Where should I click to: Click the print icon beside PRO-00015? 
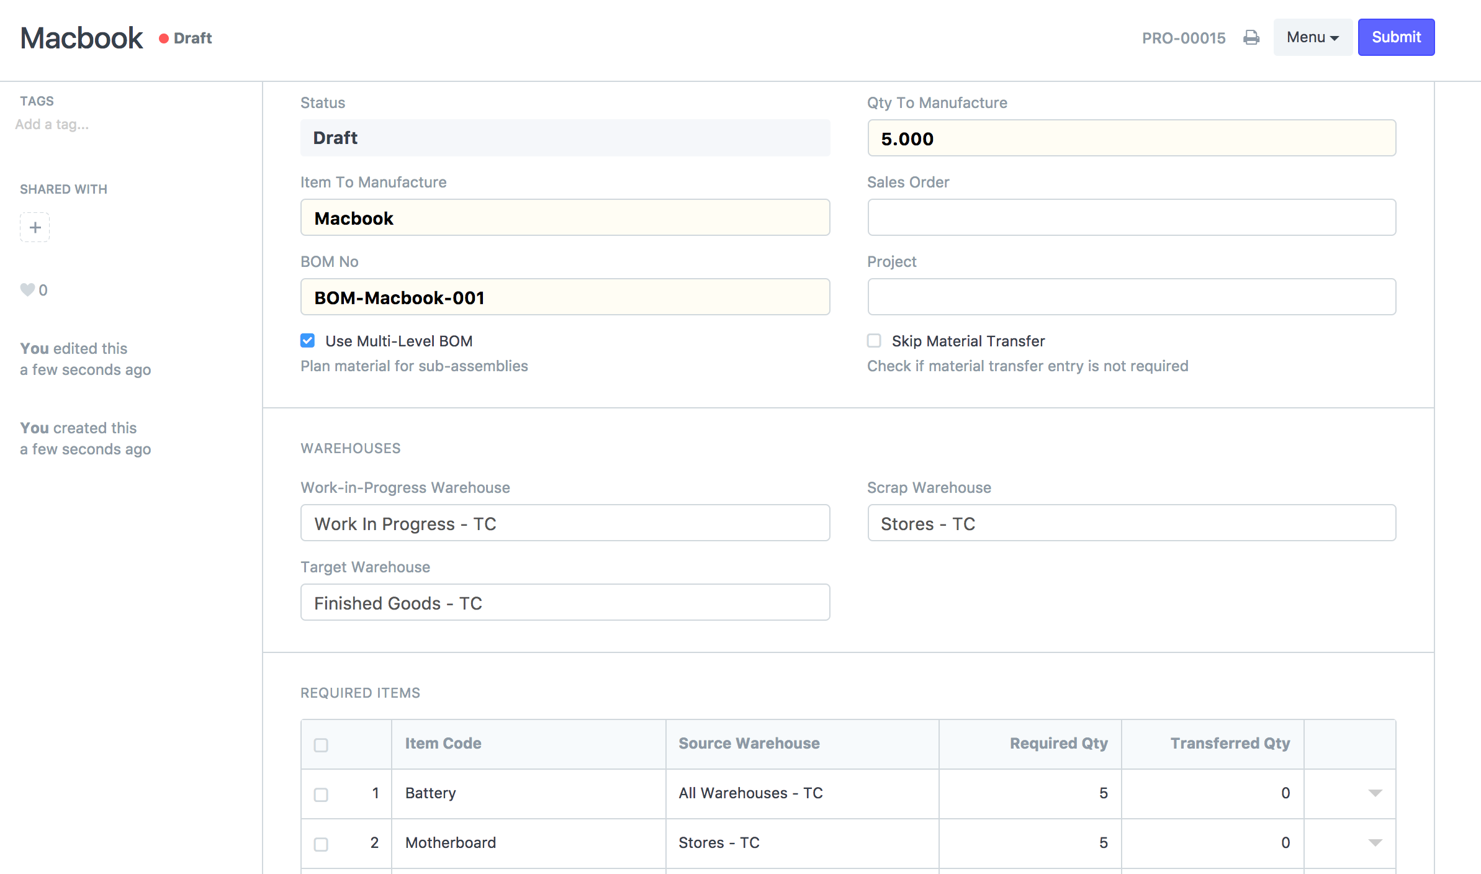1251,38
